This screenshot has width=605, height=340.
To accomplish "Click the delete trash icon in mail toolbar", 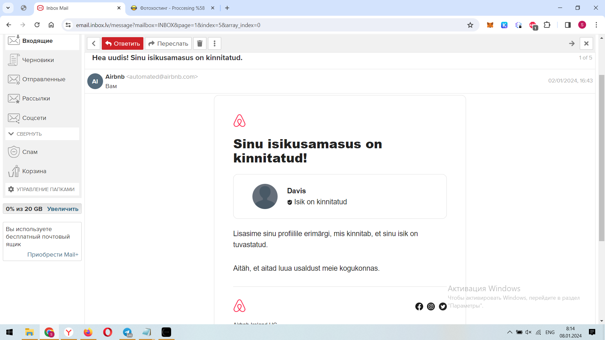I will pyautogui.click(x=199, y=43).
